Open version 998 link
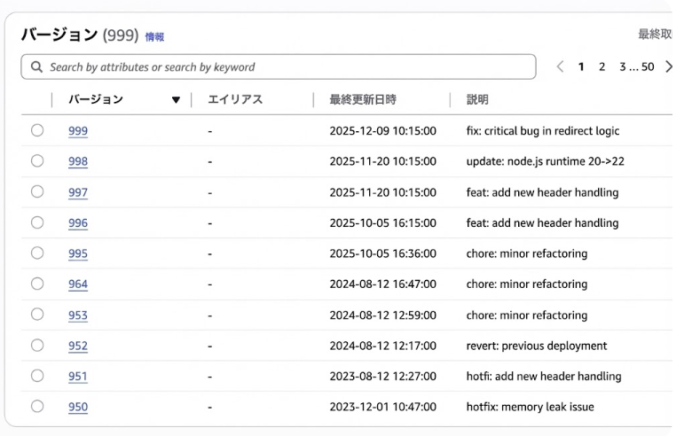 [x=78, y=161]
